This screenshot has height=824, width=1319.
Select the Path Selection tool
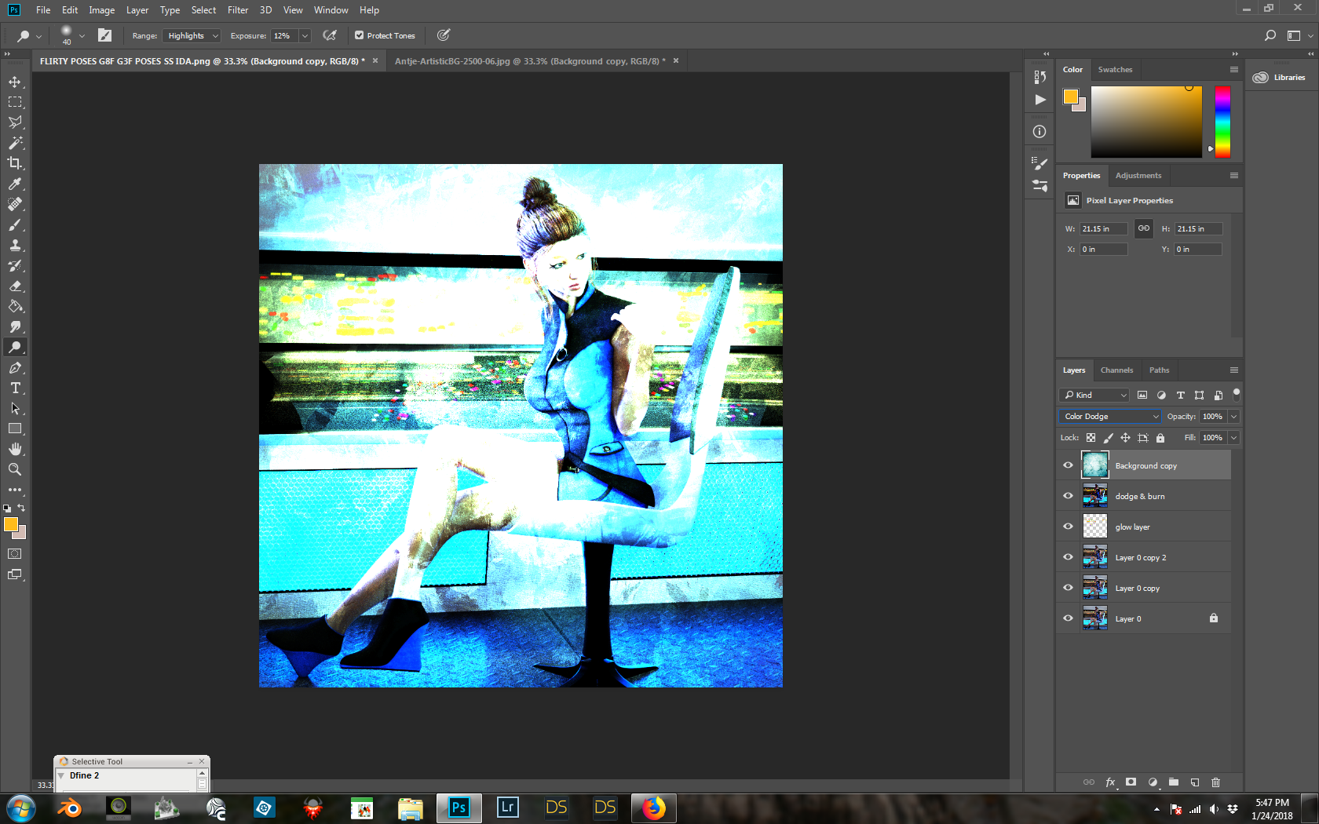15,408
